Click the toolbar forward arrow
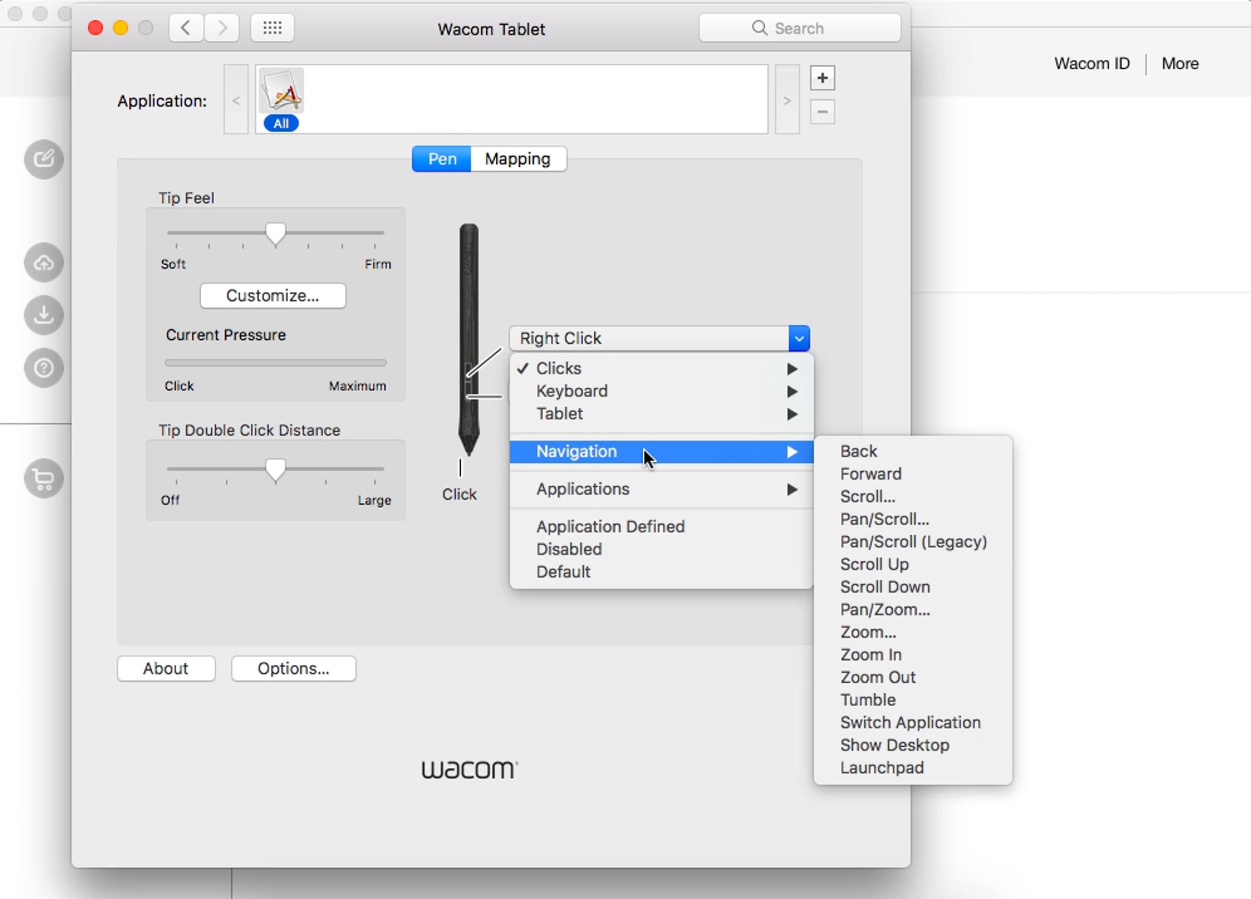The width and height of the screenshot is (1251, 899). click(222, 28)
